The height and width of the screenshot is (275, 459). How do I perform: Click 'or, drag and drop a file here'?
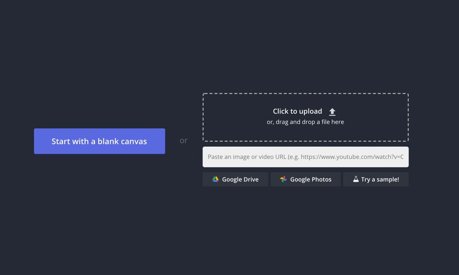pyautogui.click(x=305, y=122)
